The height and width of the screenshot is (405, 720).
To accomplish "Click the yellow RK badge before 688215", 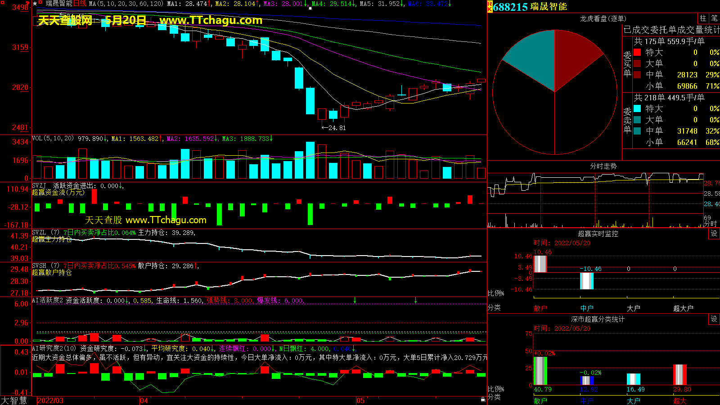I will [x=490, y=6].
